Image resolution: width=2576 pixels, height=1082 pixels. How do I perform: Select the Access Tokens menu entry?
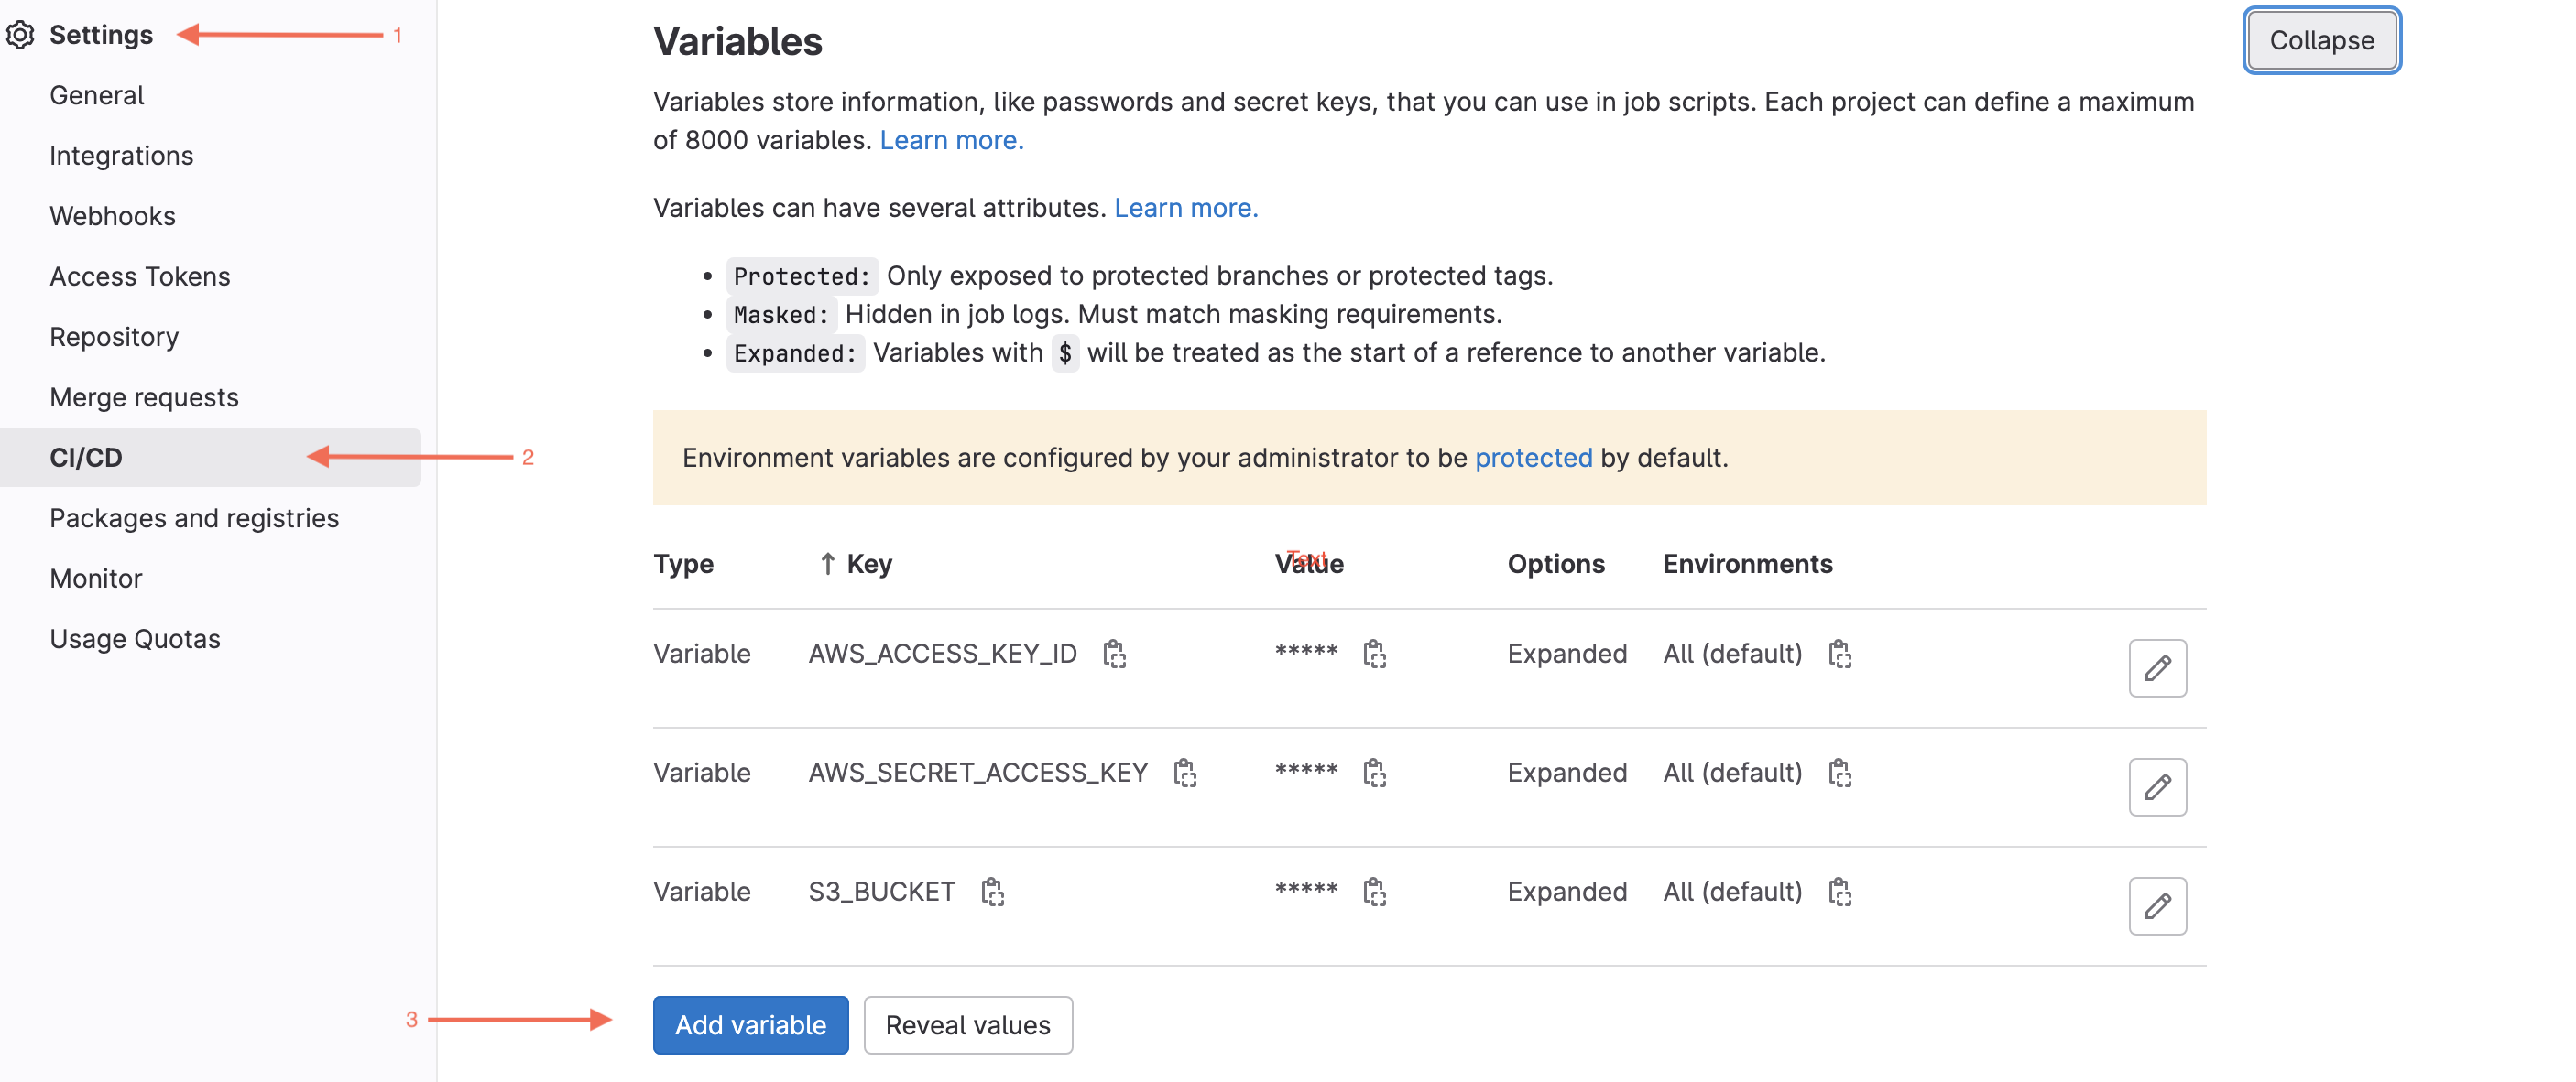(140, 276)
